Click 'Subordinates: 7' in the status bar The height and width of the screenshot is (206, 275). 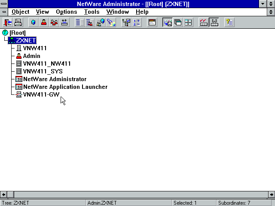pos(234,203)
